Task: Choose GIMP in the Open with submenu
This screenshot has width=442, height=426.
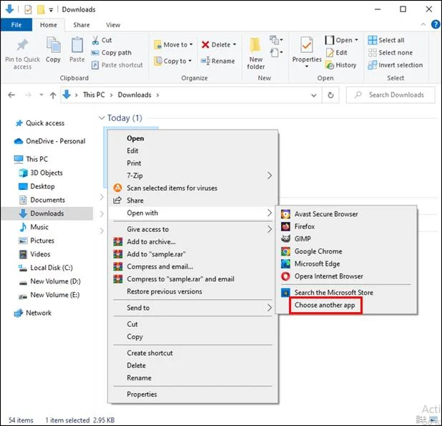Action: click(303, 239)
